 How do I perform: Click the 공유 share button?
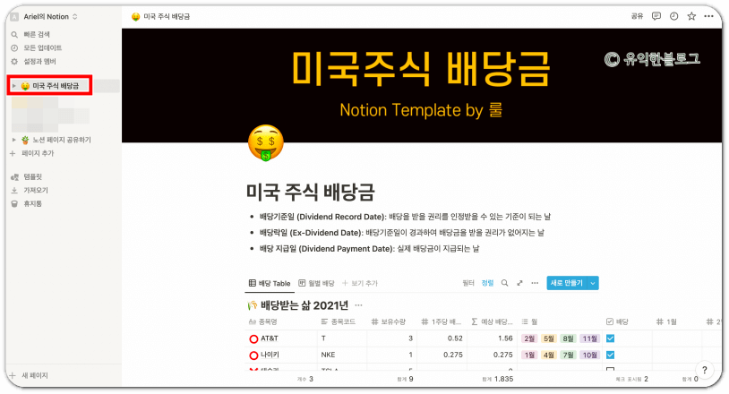[x=637, y=16]
